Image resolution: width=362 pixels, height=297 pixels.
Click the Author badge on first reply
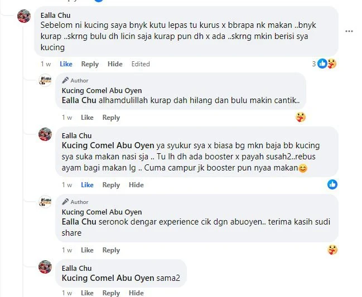tap(75, 80)
